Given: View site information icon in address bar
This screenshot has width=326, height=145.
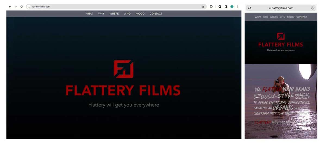Looking at the screenshot, I should 29,7.
